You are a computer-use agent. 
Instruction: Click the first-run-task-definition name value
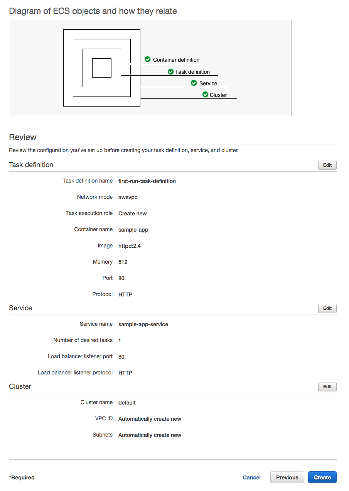tap(147, 181)
